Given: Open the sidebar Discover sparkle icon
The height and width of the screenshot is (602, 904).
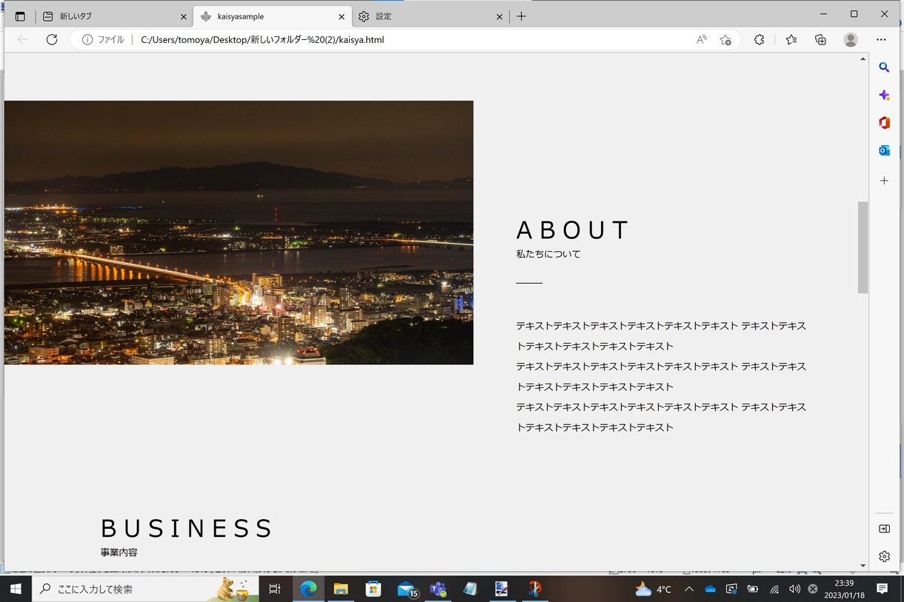Looking at the screenshot, I should coord(884,95).
